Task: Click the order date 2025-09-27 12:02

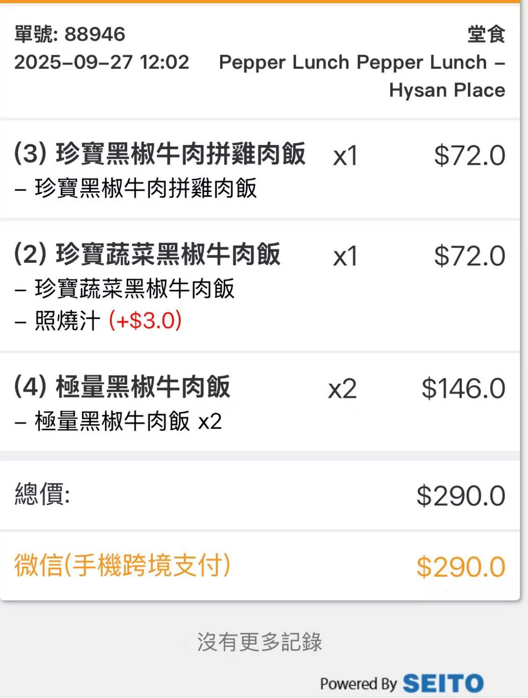Action: (x=101, y=63)
